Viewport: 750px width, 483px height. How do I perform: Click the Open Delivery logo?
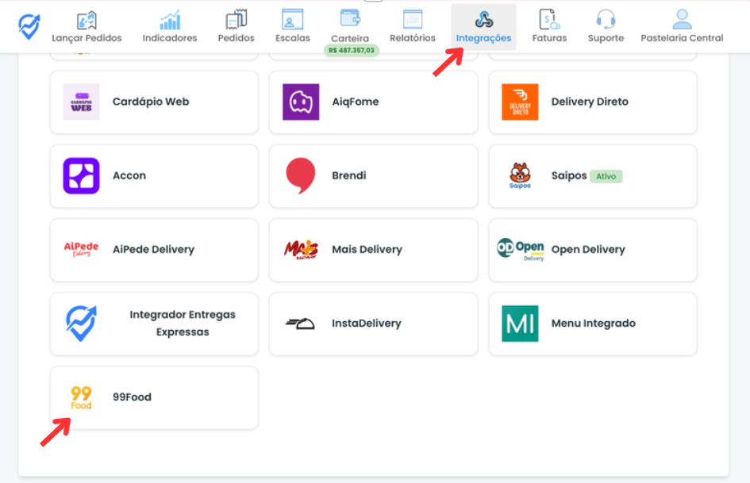pos(520,250)
